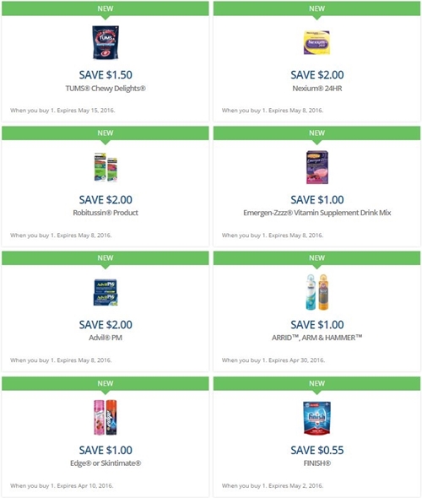Click SAVE $1.50 on TUMS coupon
The width and height of the screenshot is (422, 498).
pyautogui.click(x=105, y=75)
